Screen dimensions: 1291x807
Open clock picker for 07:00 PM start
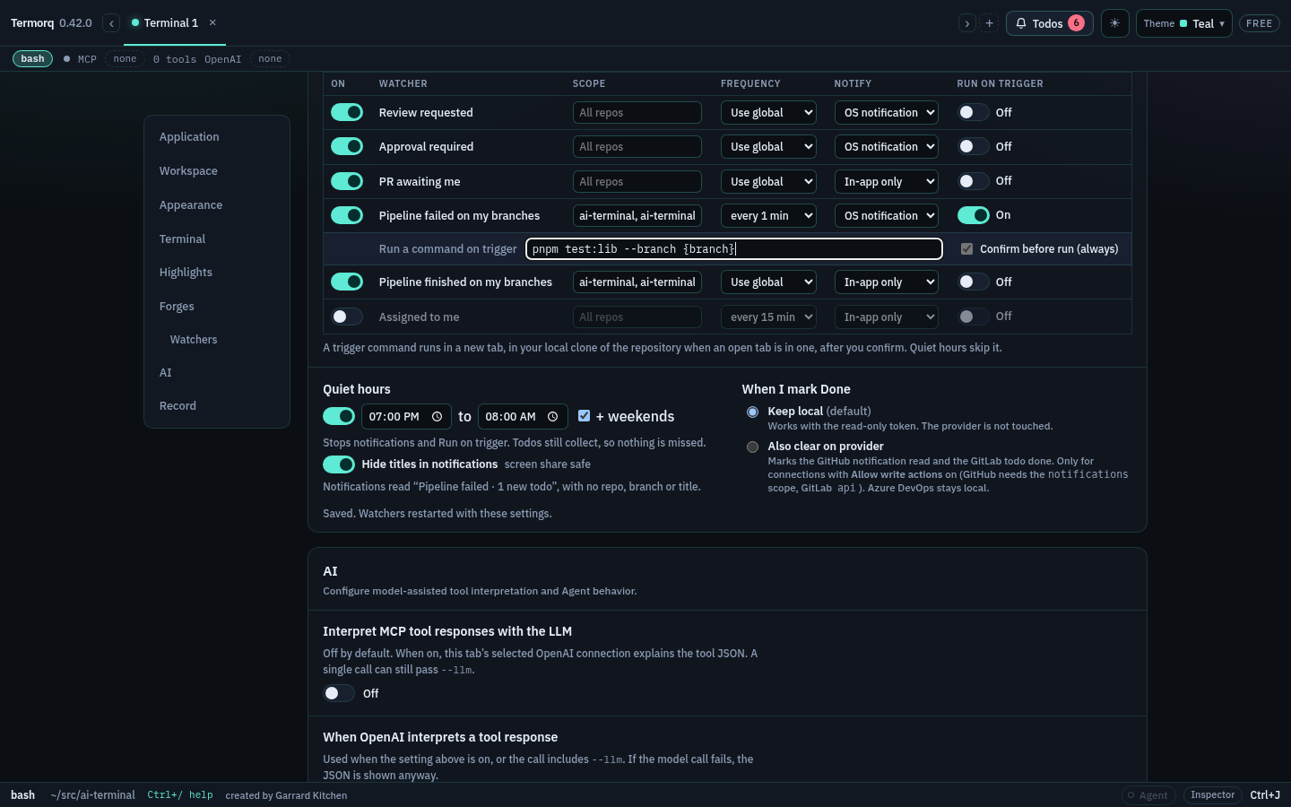point(437,417)
